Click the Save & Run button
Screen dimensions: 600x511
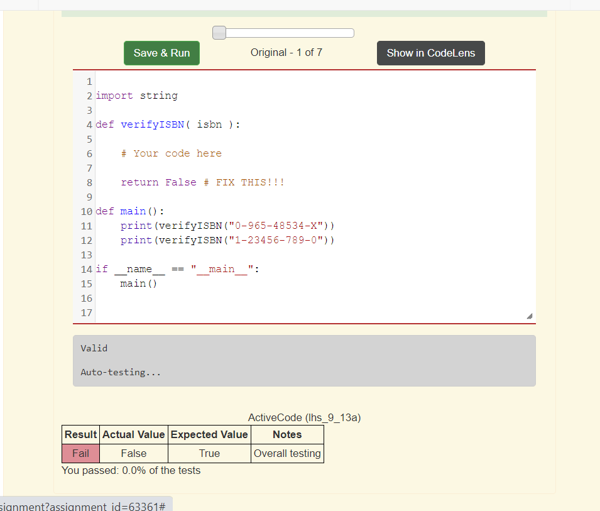pos(161,53)
